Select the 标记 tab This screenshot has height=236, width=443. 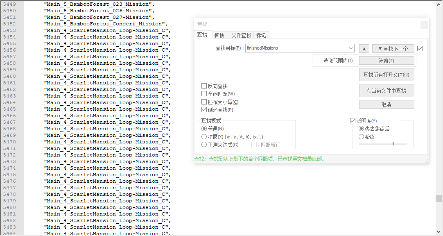click(x=261, y=35)
